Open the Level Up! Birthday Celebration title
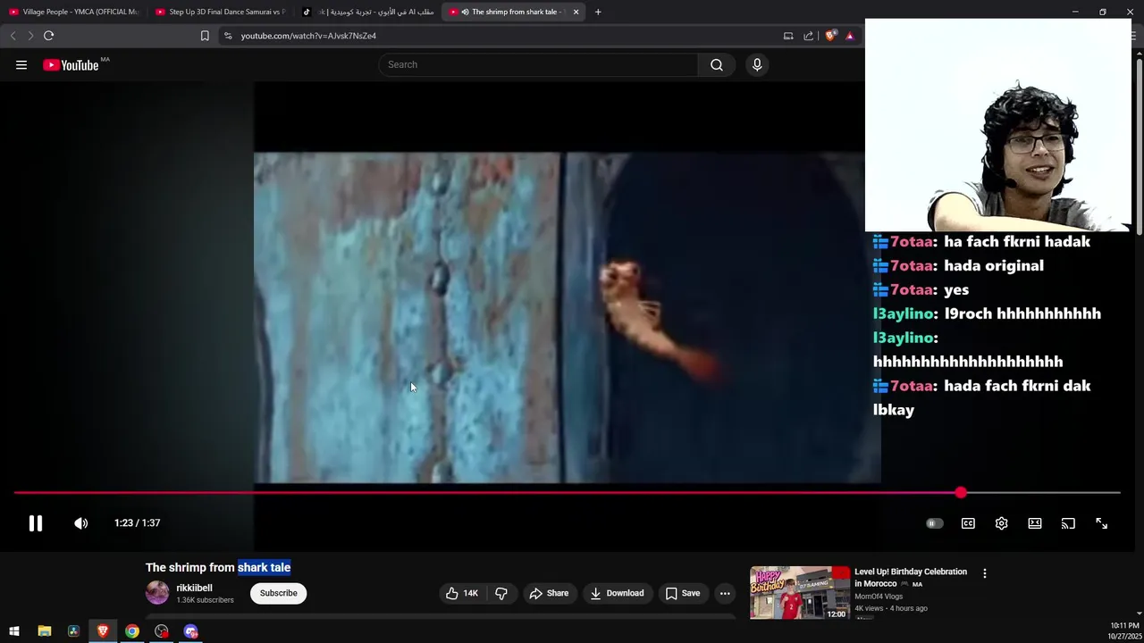Image resolution: width=1144 pixels, height=643 pixels. [911, 577]
